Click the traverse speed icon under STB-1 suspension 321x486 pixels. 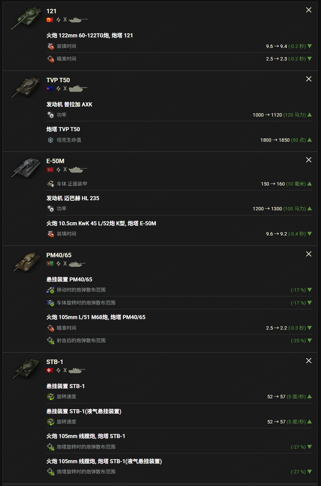click(51, 397)
